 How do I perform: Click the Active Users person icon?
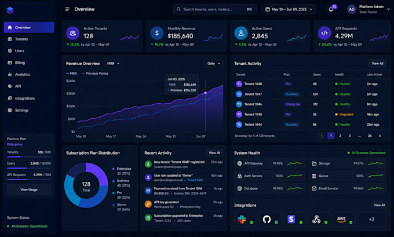coord(241,33)
